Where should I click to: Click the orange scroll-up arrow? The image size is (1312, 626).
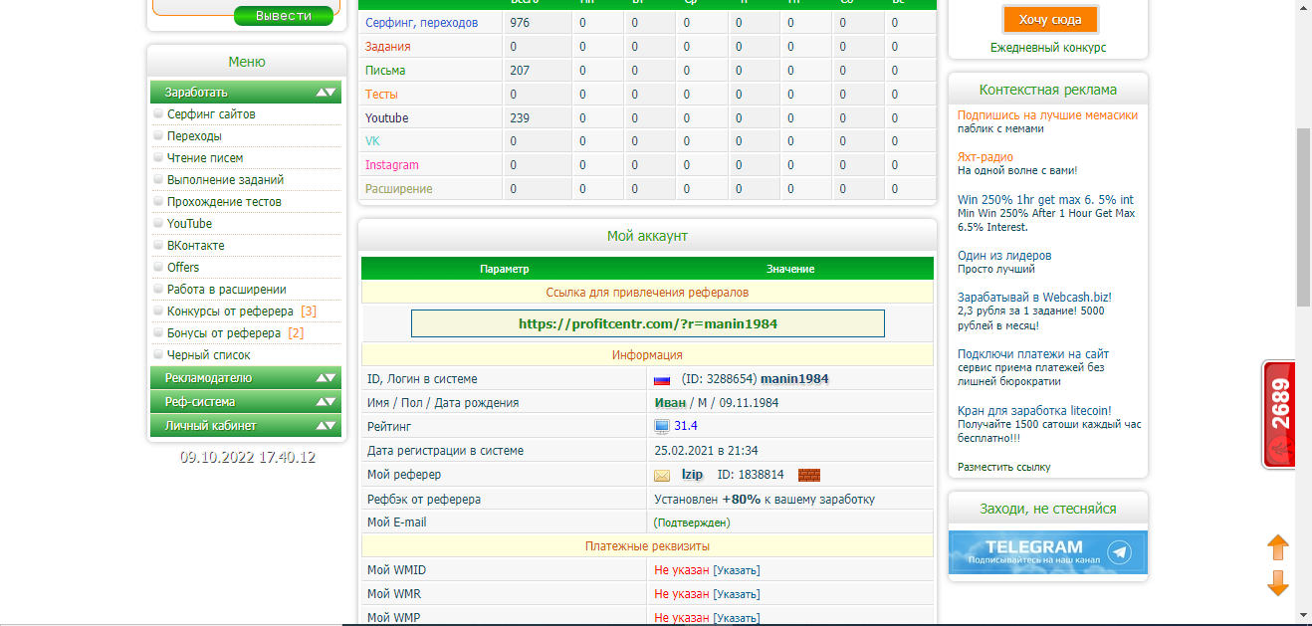[1278, 547]
